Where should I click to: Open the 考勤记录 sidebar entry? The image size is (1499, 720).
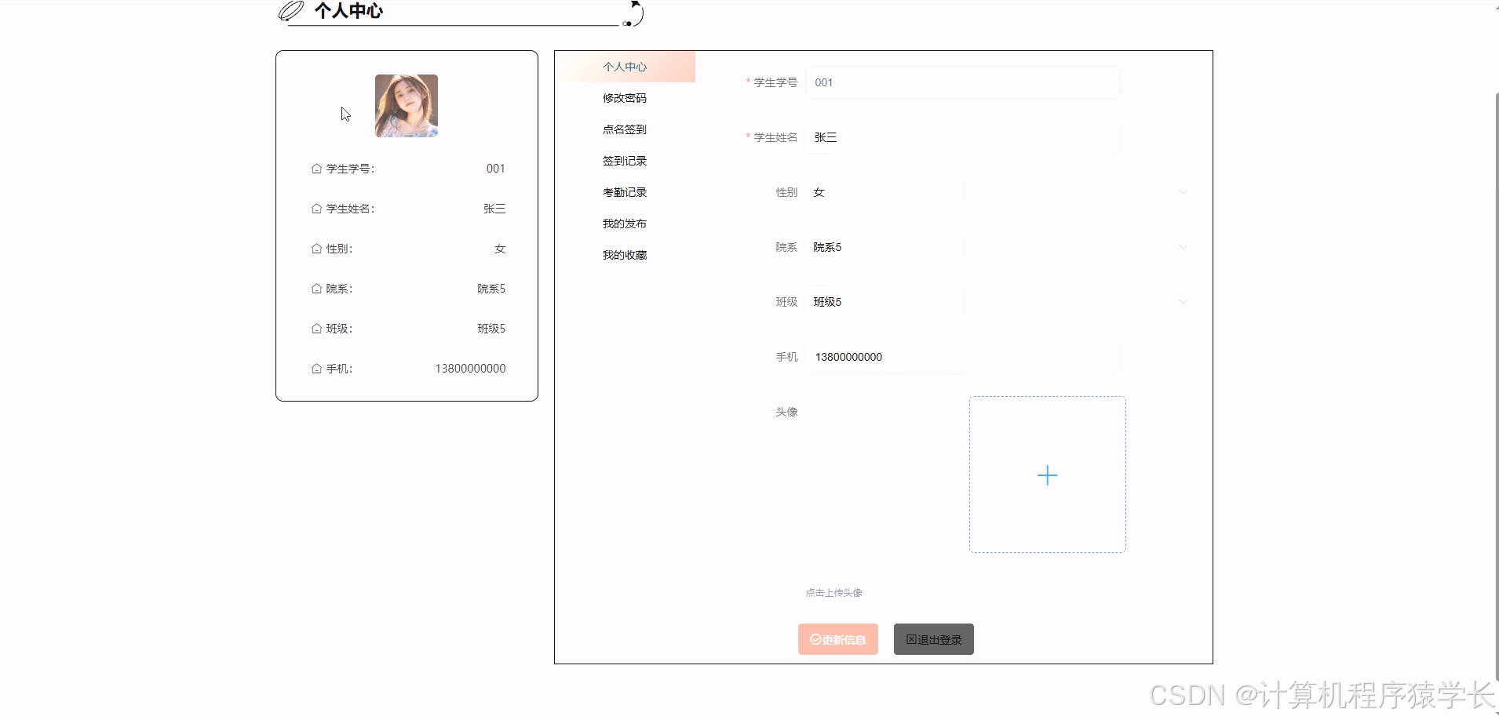tap(624, 191)
